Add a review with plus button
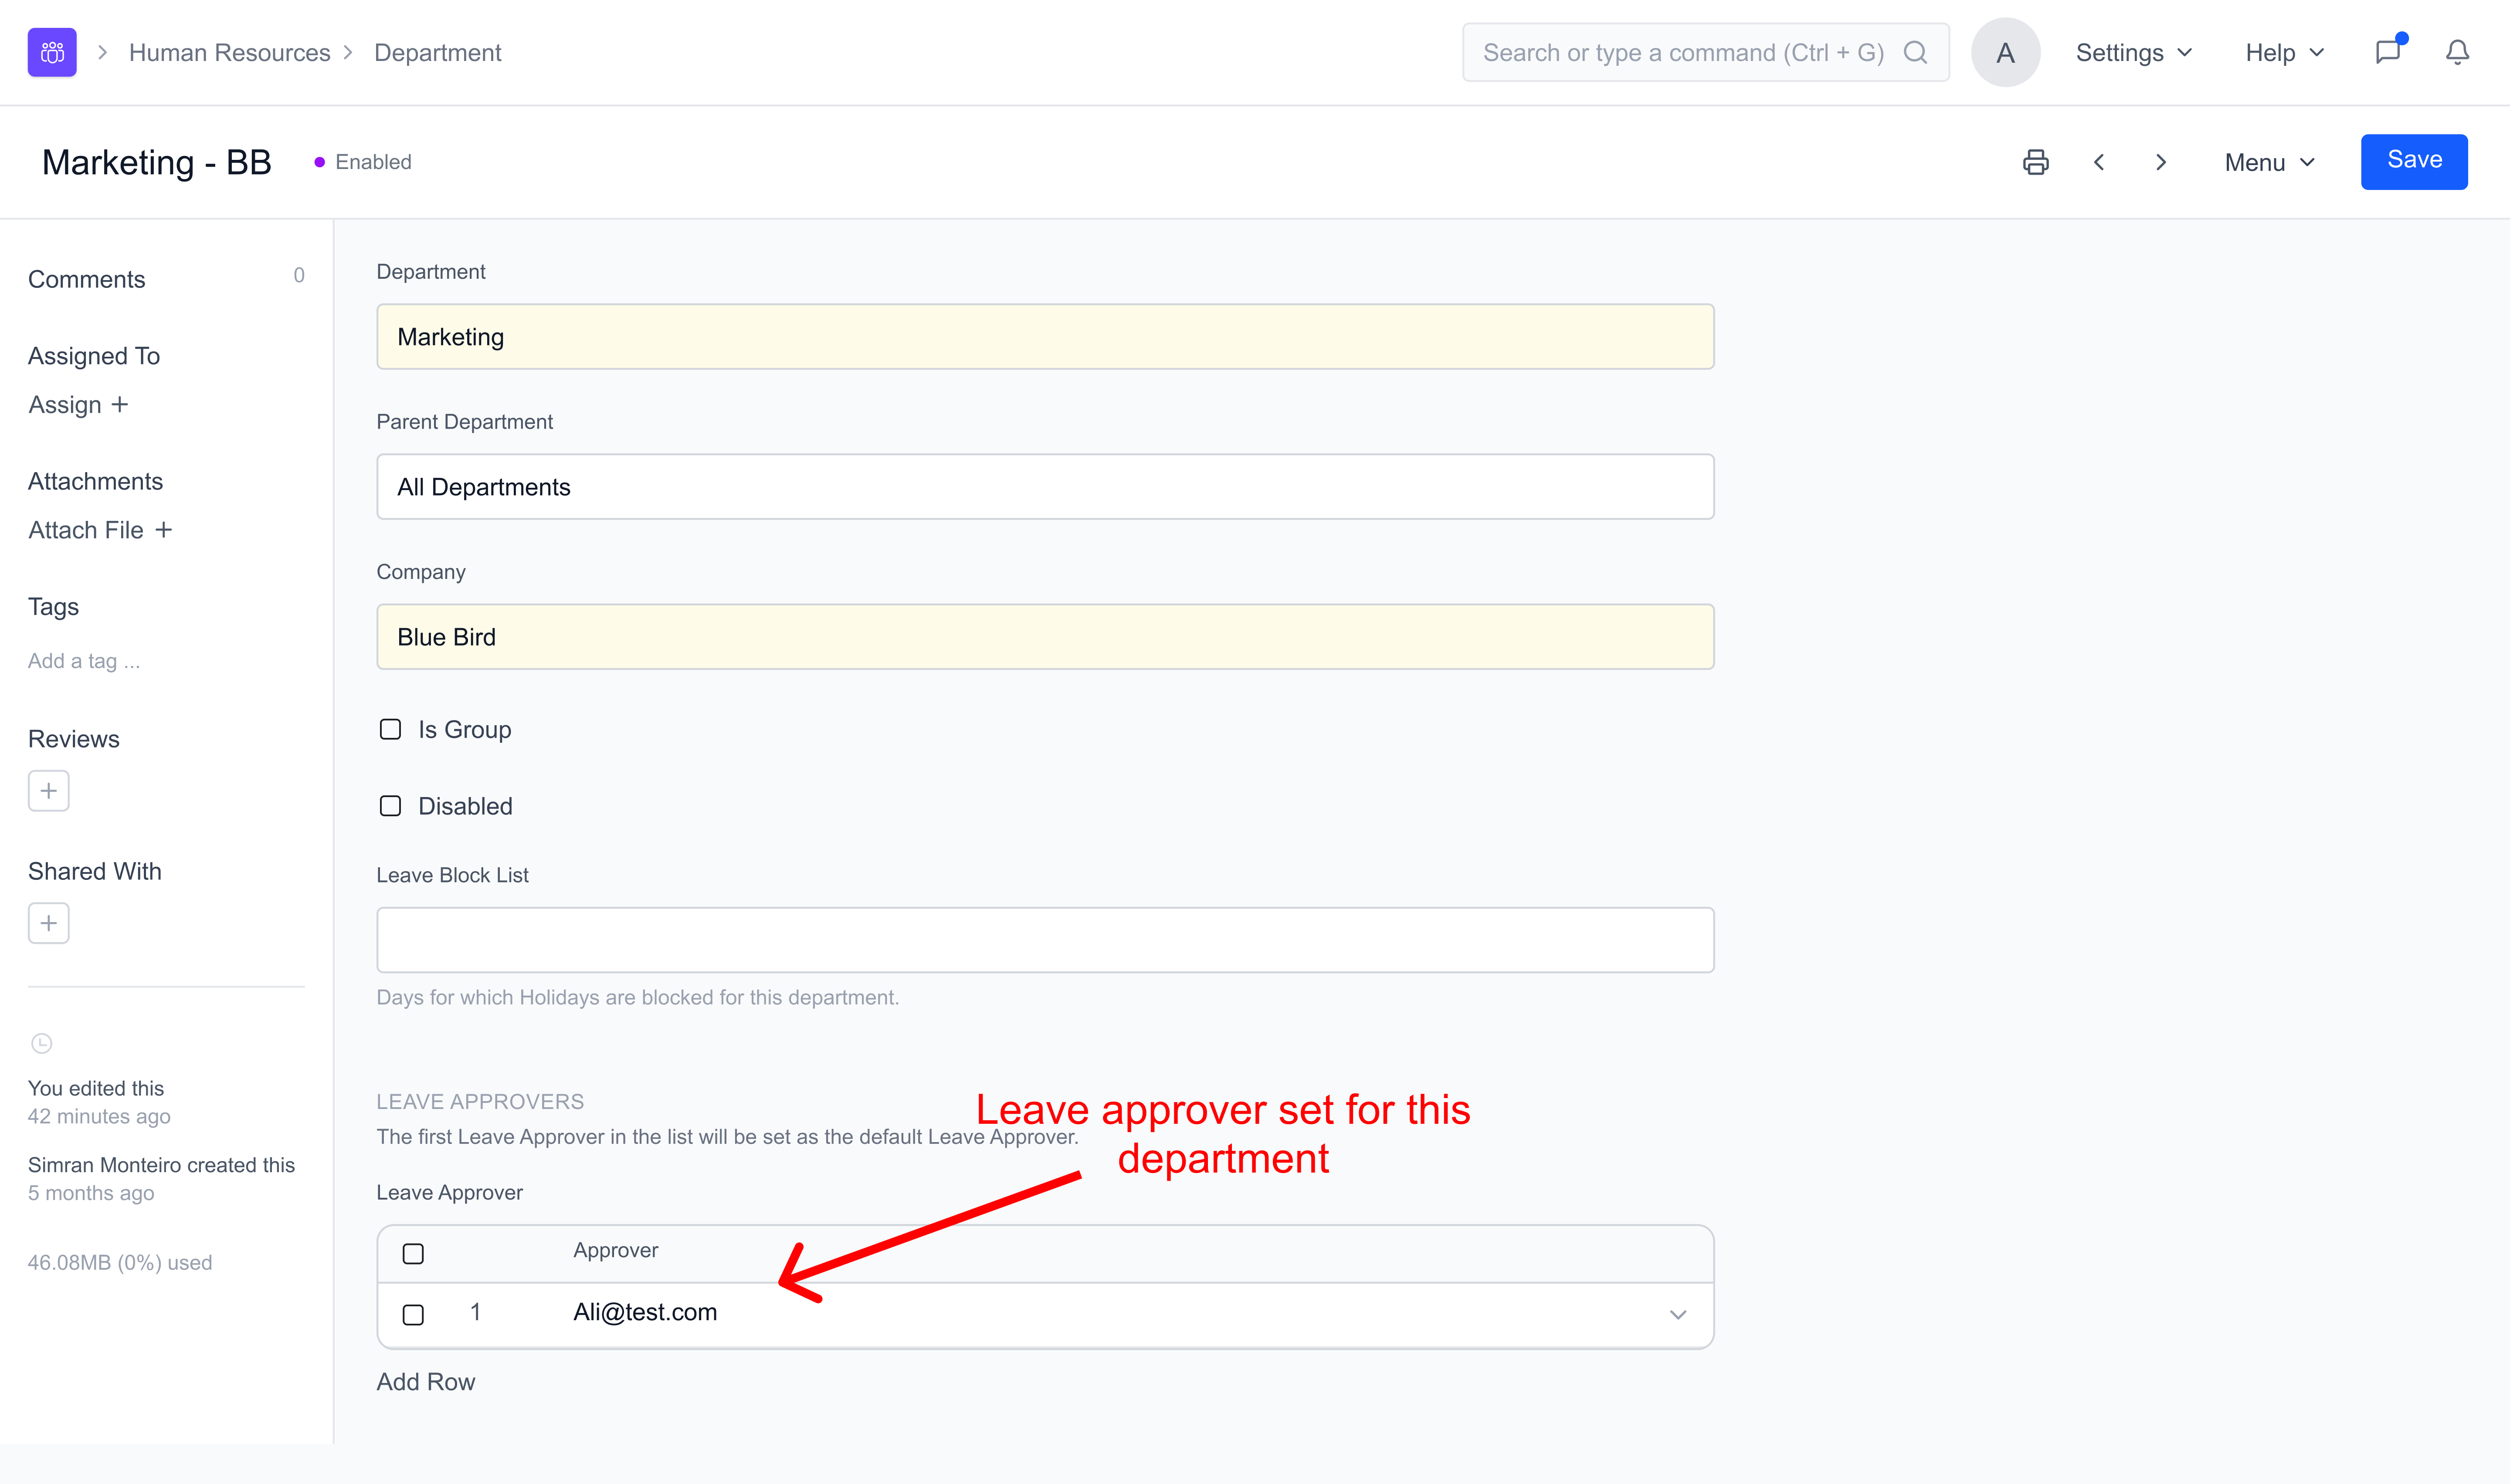 tap(48, 791)
